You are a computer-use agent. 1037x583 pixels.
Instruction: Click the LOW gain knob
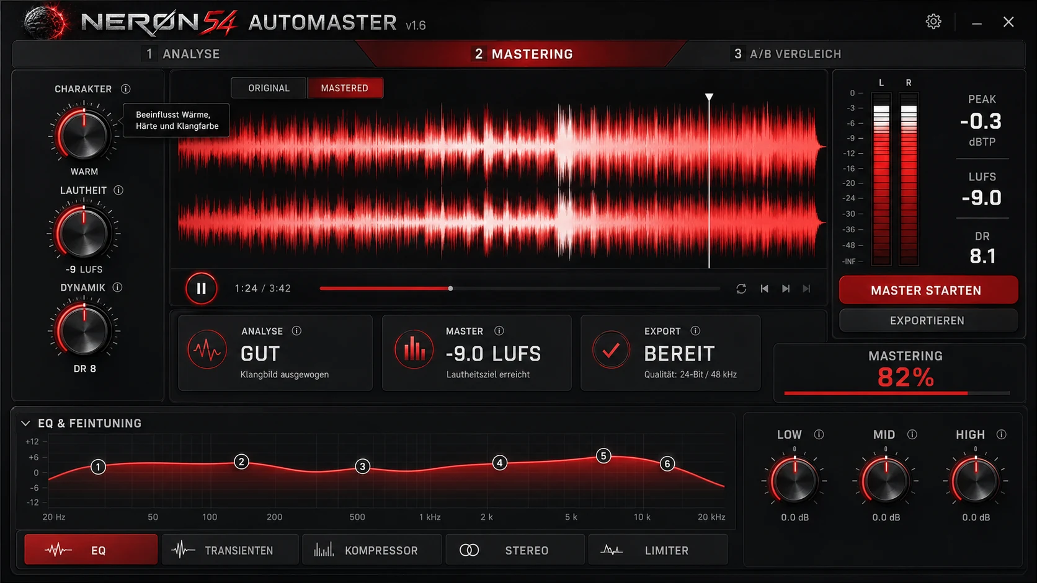[x=794, y=480]
